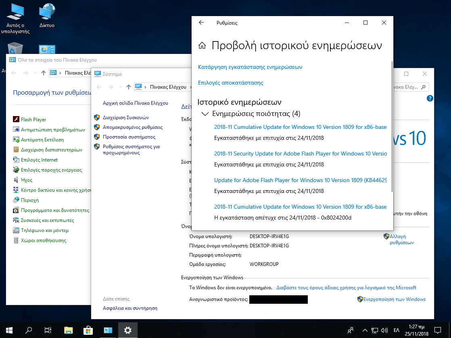
Task: Click the Settings window vertical scrollbar
Action: tap(392, 126)
